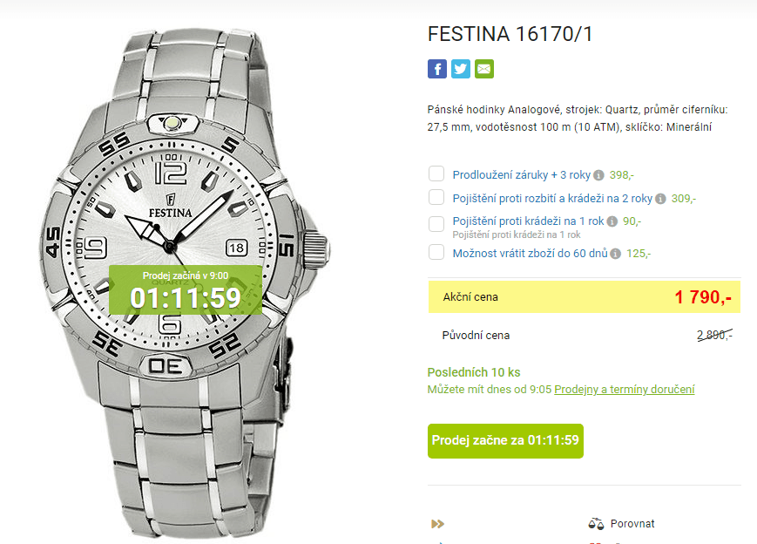Click the green email share icon
757x544 pixels.
[483, 69]
